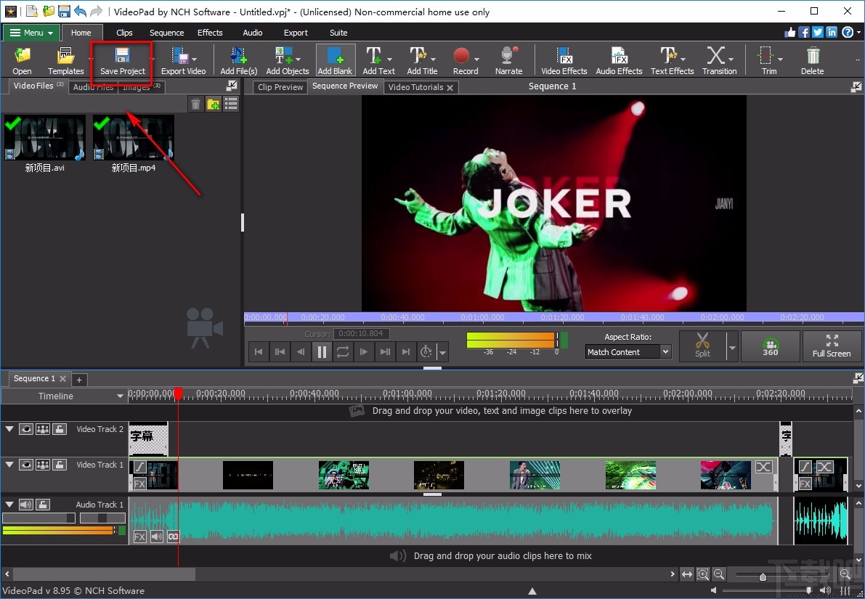Screen dimensions: 865x599
Task: Click the Export Video button
Action: coord(184,61)
